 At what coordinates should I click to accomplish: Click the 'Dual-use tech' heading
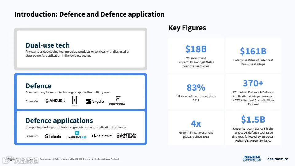pyautogui.click(x=48, y=45)
